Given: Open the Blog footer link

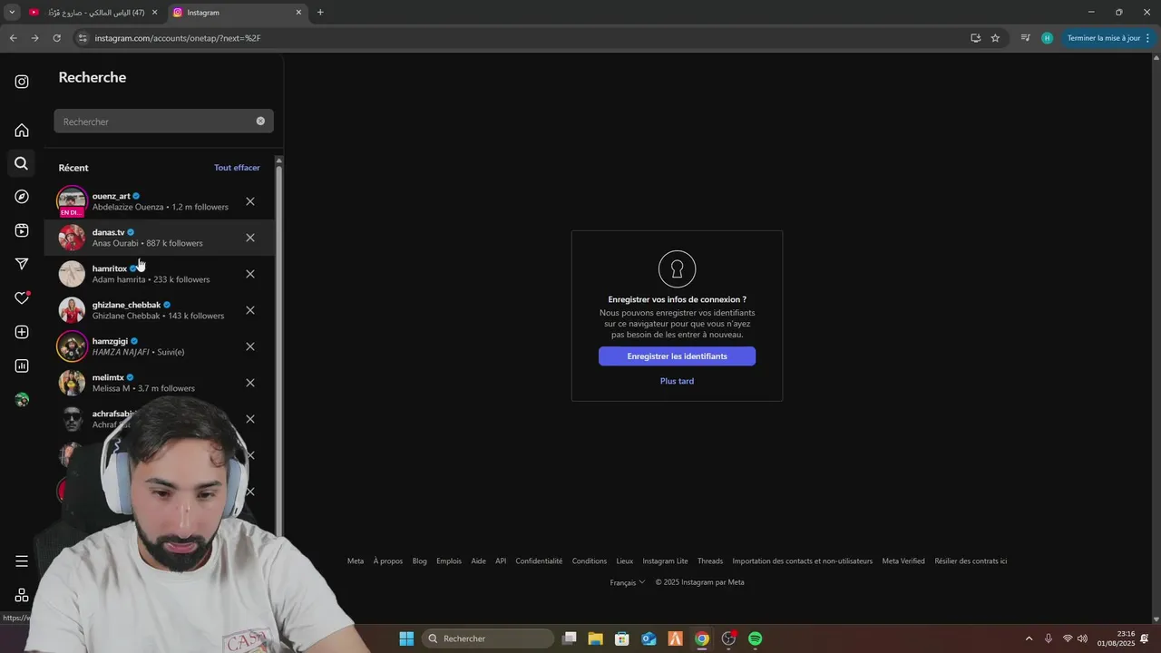Looking at the screenshot, I should tap(419, 560).
